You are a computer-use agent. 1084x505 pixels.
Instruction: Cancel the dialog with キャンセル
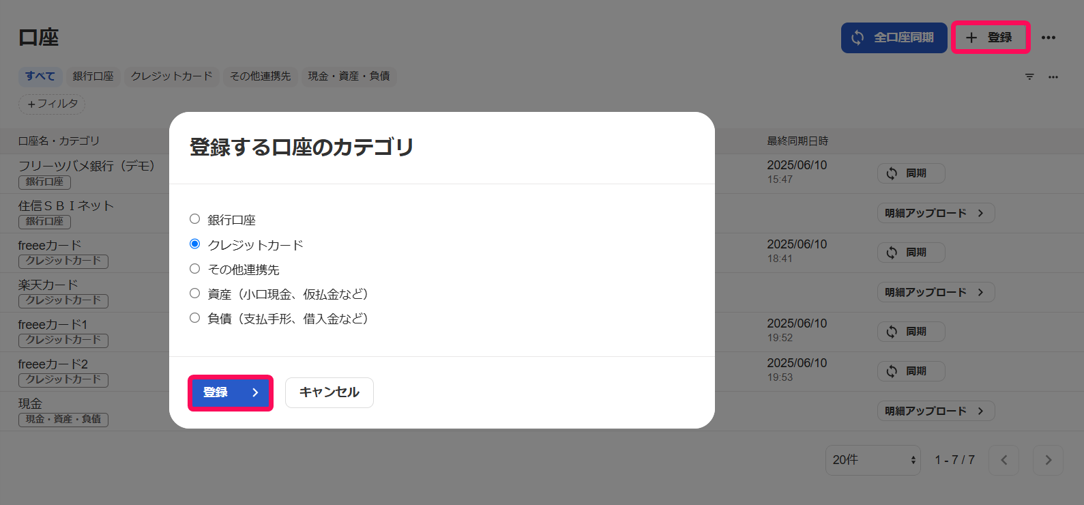pyautogui.click(x=329, y=392)
